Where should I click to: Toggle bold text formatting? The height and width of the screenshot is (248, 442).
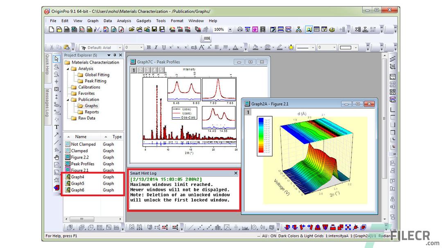[148, 47]
